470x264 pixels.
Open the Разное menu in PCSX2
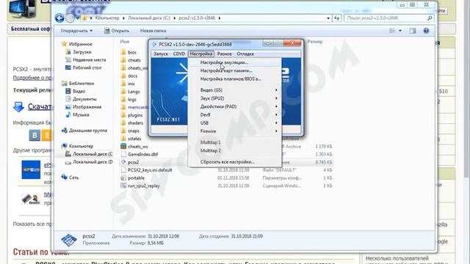224,54
